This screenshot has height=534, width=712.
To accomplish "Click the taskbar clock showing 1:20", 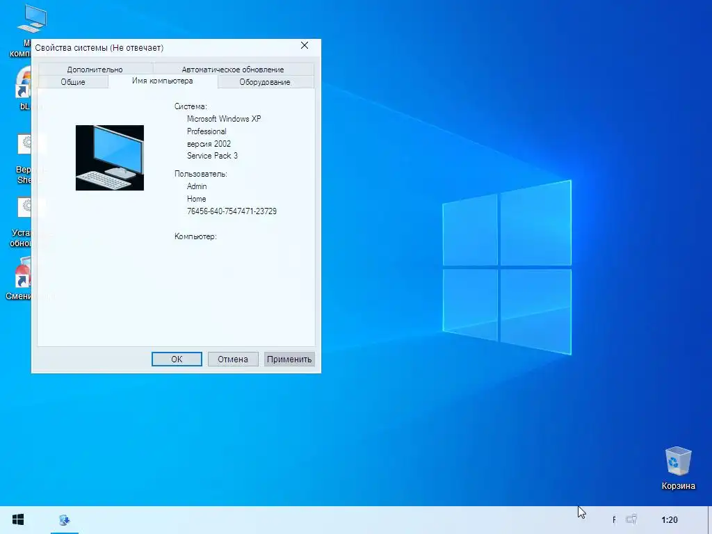I will click(x=670, y=520).
